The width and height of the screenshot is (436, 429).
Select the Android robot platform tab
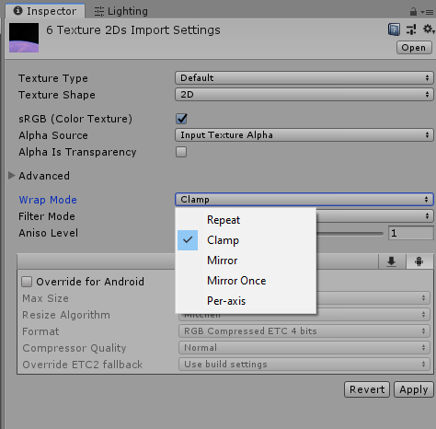click(x=419, y=261)
